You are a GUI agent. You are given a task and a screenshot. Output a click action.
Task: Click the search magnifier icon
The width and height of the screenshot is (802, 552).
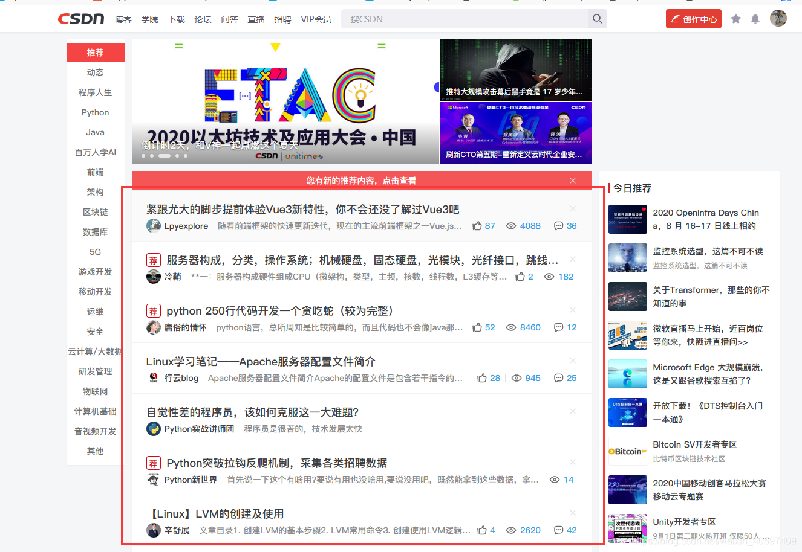pyautogui.click(x=598, y=19)
